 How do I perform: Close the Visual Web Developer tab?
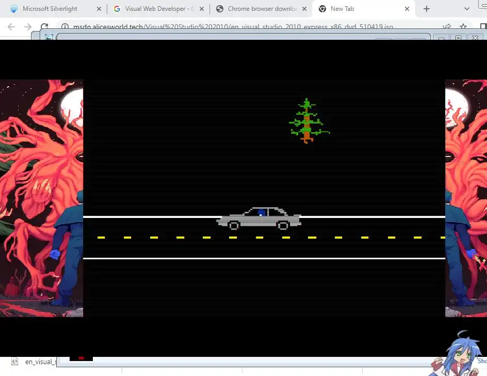[x=202, y=9]
